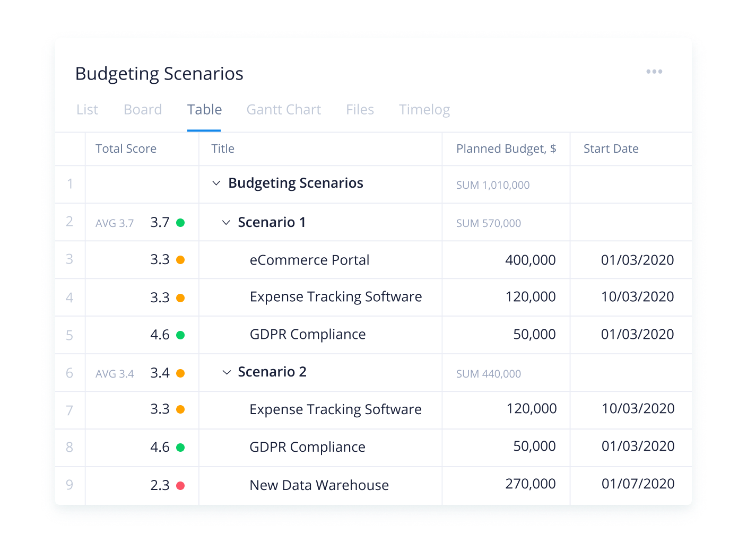Click the 3.7 total score value
The height and width of the screenshot is (543, 747).
point(160,223)
